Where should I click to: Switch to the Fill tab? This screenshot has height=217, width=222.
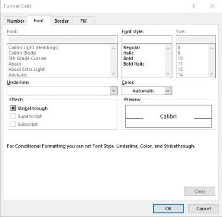coord(84,21)
